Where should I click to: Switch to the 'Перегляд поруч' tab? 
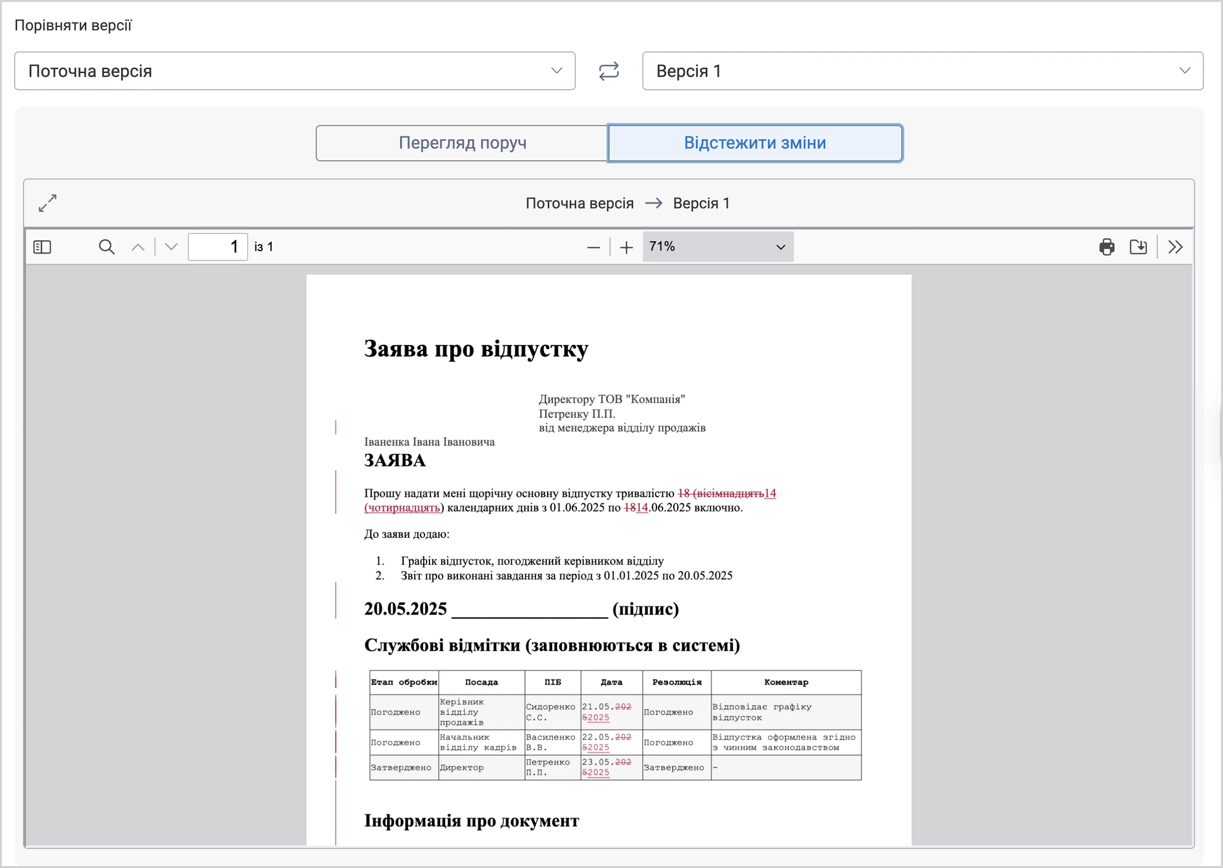click(462, 143)
